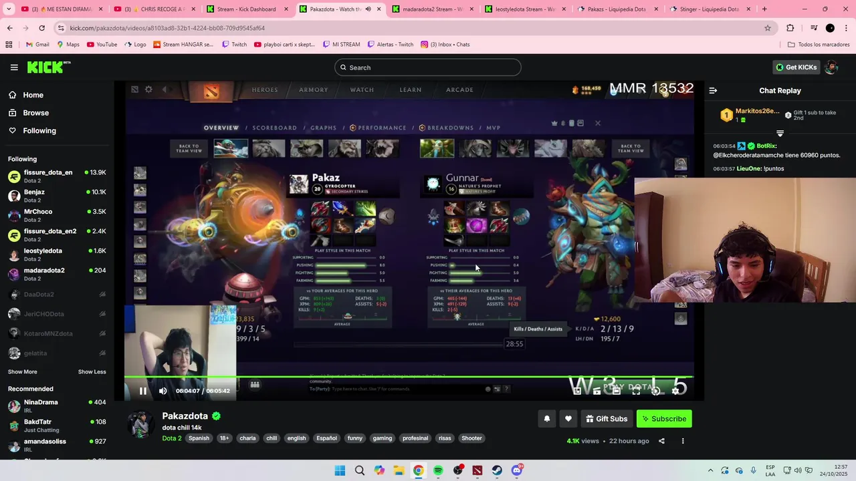856x481 pixels.
Task: Switch to Pakazs - Liquipedia tab
Action: click(619, 9)
